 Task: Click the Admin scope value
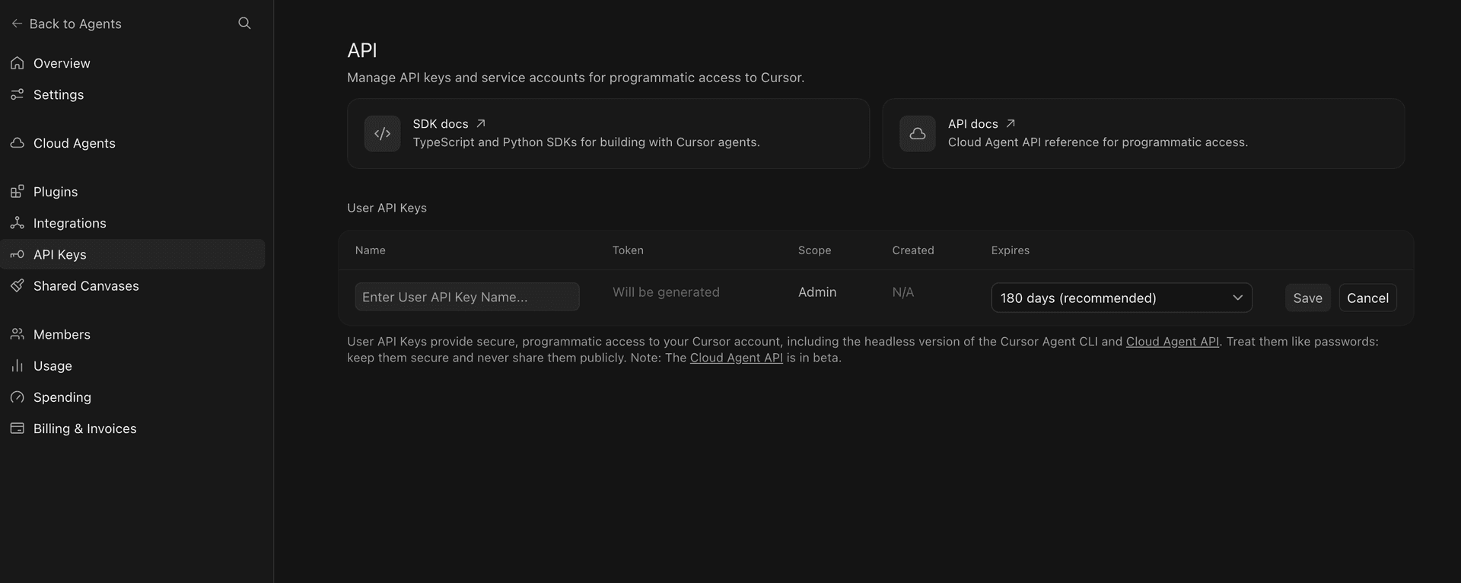point(817,292)
